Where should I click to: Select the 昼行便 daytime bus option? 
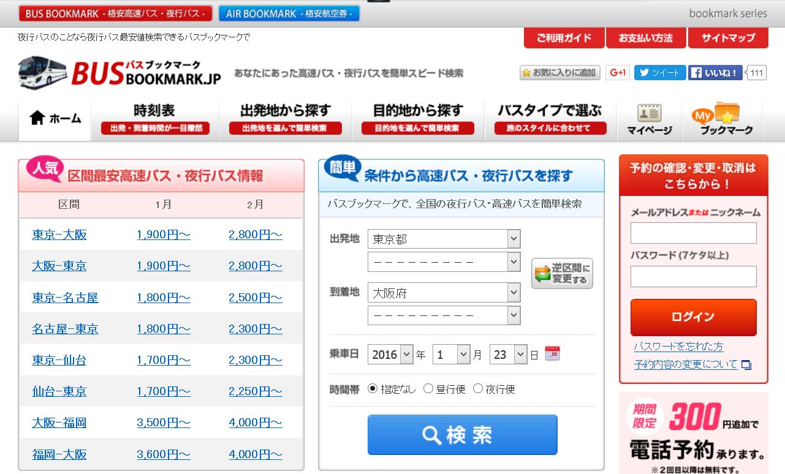tap(428, 388)
